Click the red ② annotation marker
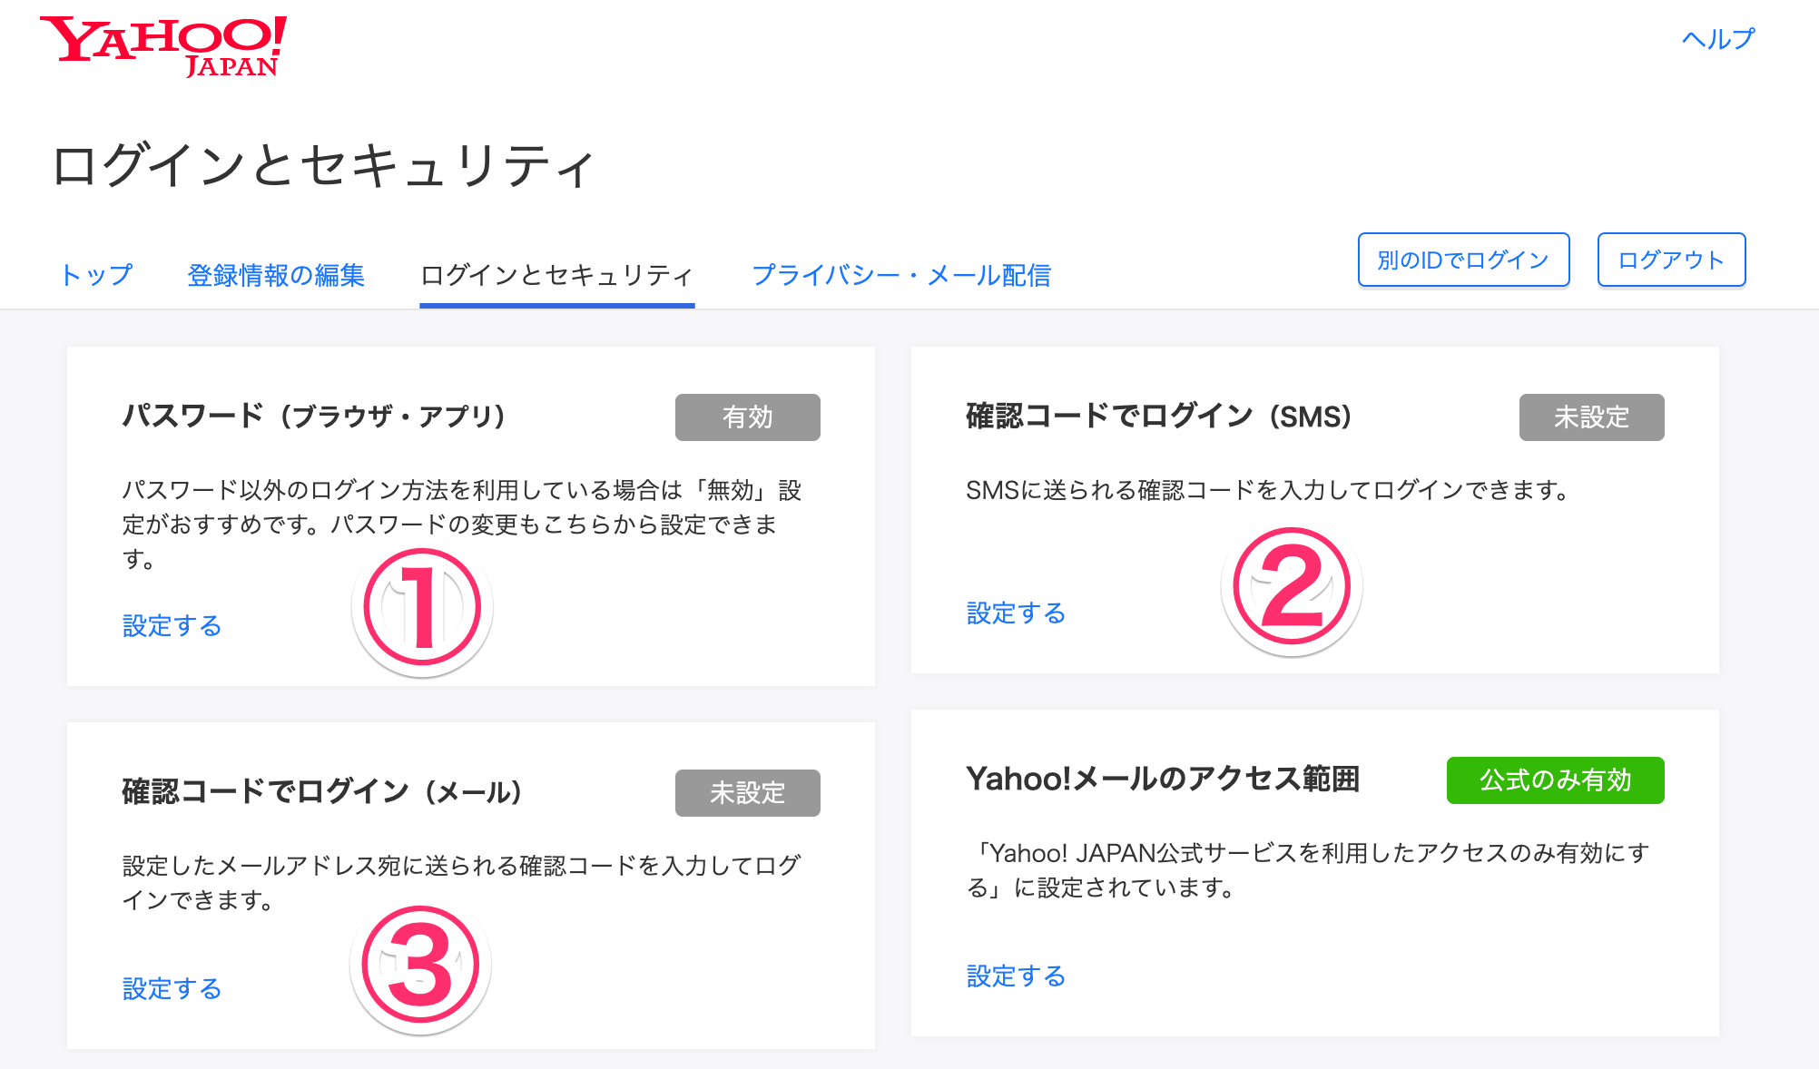The image size is (1819, 1069). 1293,585
